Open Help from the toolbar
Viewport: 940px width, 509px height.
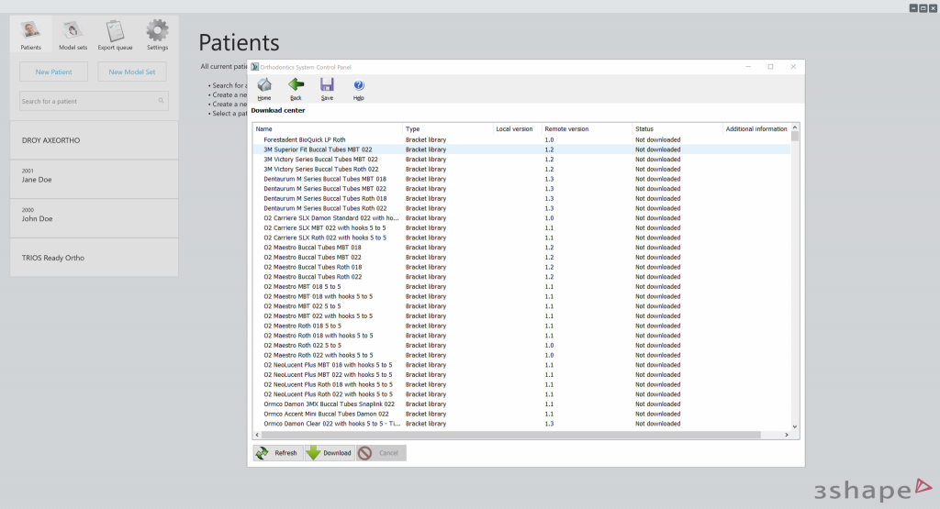(x=359, y=86)
